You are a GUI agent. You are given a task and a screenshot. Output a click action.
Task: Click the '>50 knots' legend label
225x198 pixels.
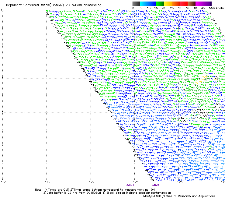click(216, 8)
